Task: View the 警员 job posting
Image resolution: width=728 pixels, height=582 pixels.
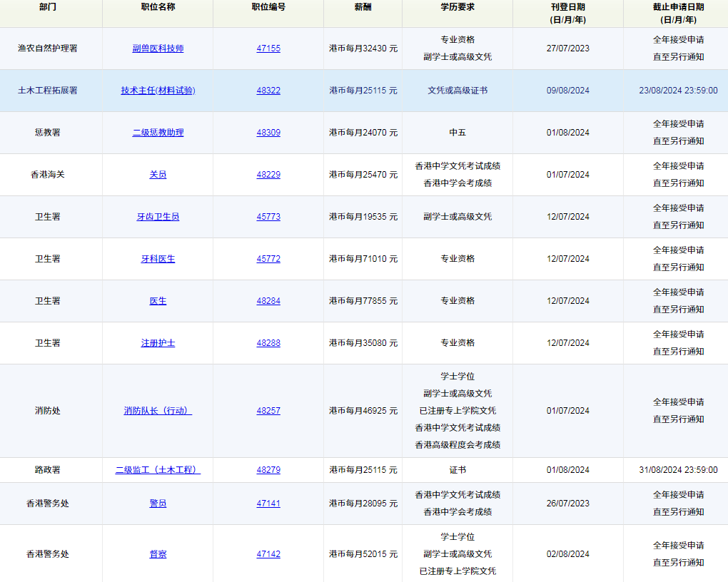Action: pyautogui.click(x=158, y=504)
